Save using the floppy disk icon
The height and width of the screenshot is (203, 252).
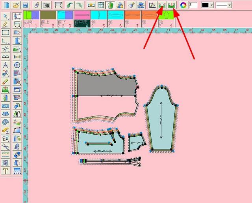[x=25, y=5]
